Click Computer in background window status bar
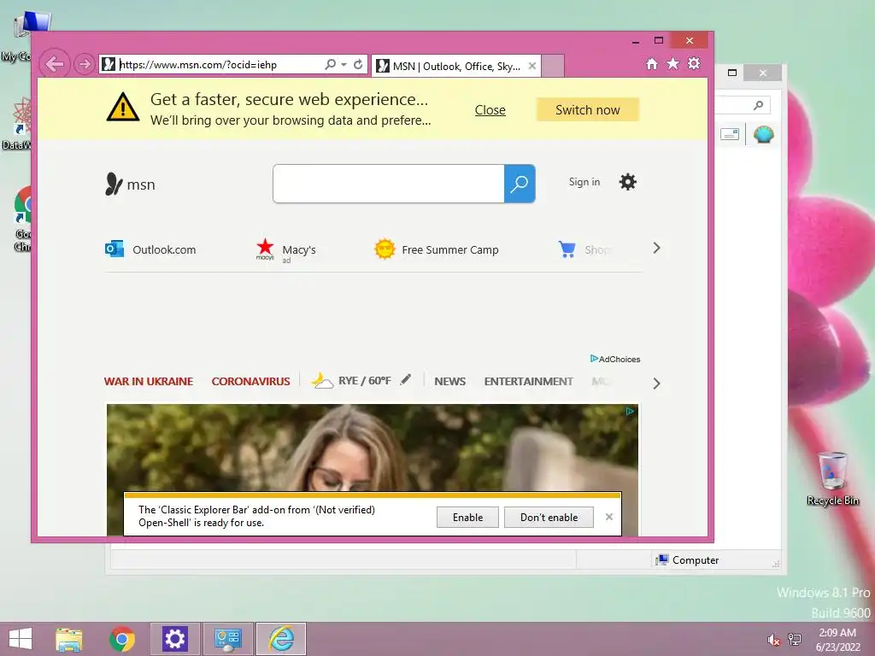This screenshot has width=875, height=656. click(688, 560)
